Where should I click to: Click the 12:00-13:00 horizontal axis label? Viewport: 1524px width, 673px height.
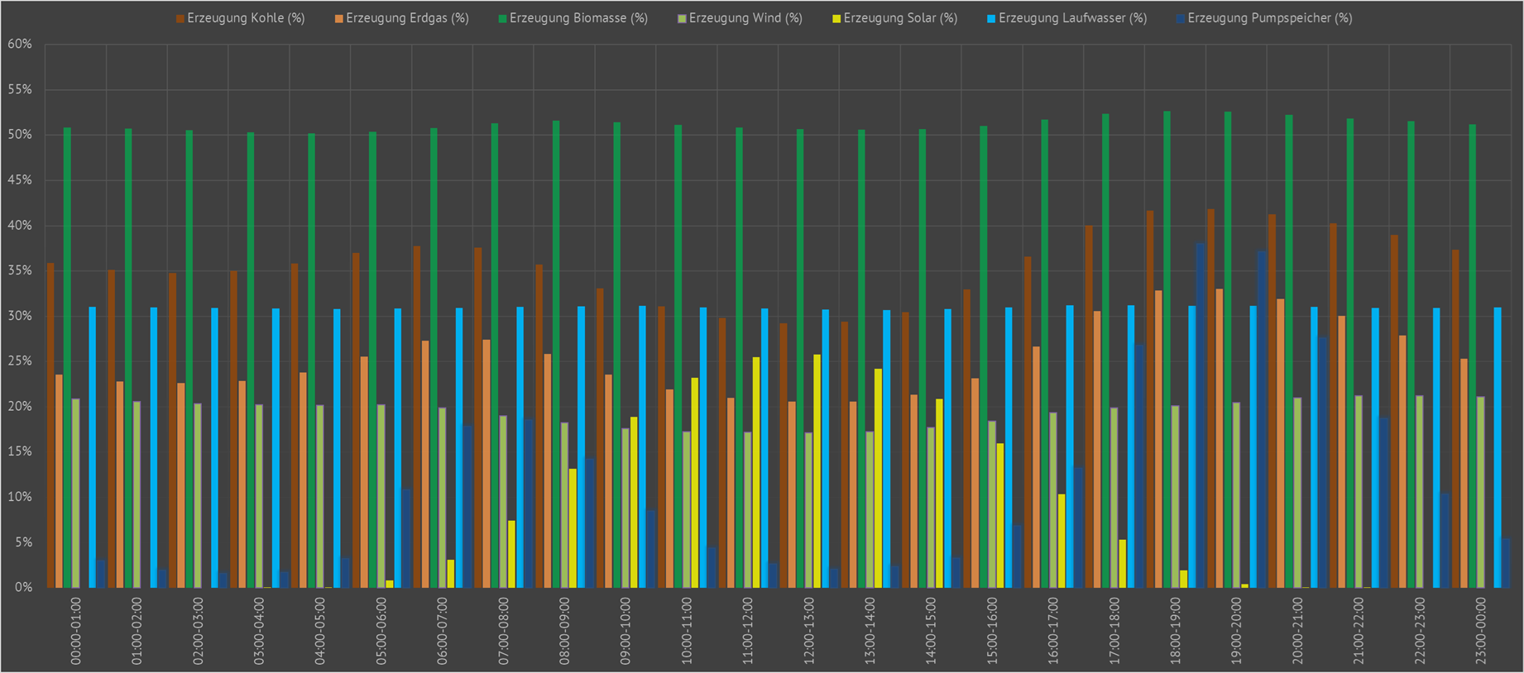[809, 631]
